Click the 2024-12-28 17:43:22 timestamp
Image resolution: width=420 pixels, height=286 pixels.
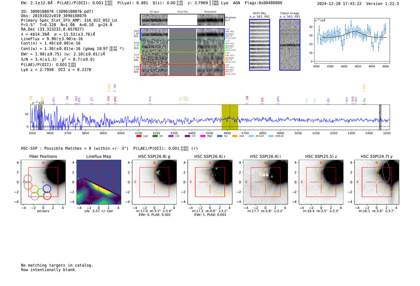coord(339,4)
